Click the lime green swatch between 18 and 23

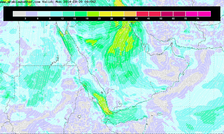pos(93,14)
